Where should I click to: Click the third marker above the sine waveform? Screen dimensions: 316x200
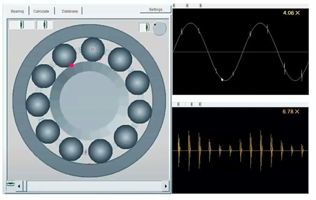pyautogui.click(x=200, y=5)
